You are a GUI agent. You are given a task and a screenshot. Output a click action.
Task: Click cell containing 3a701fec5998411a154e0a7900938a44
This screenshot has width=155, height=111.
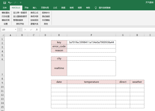[91, 42]
